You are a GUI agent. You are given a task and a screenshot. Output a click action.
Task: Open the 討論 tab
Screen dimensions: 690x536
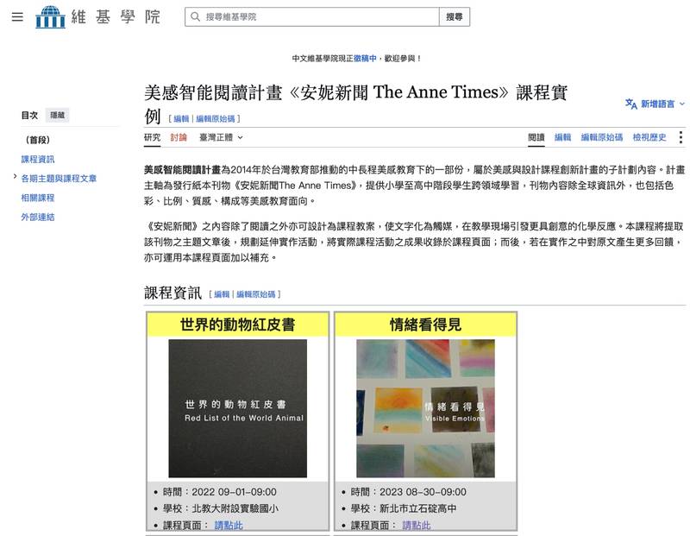pyautogui.click(x=179, y=137)
